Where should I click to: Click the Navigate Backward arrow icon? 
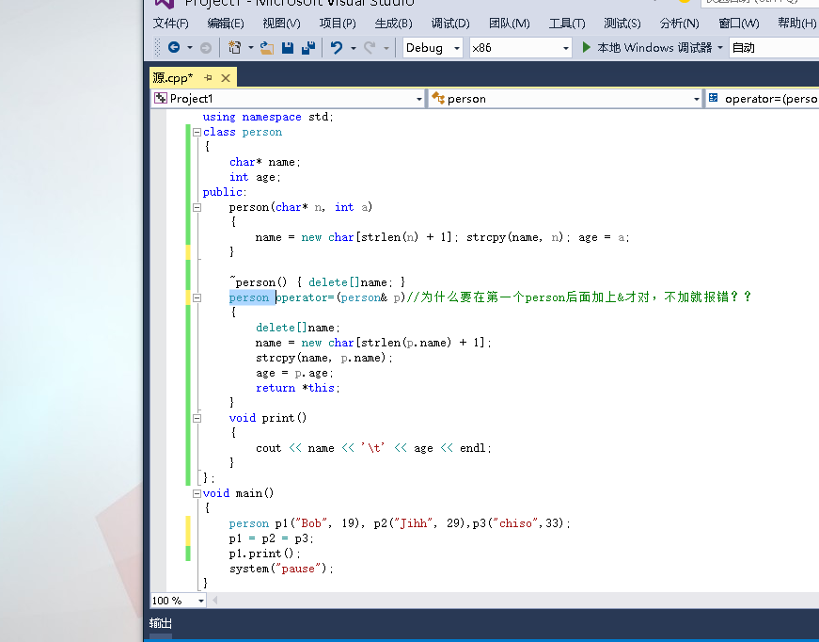(x=174, y=48)
